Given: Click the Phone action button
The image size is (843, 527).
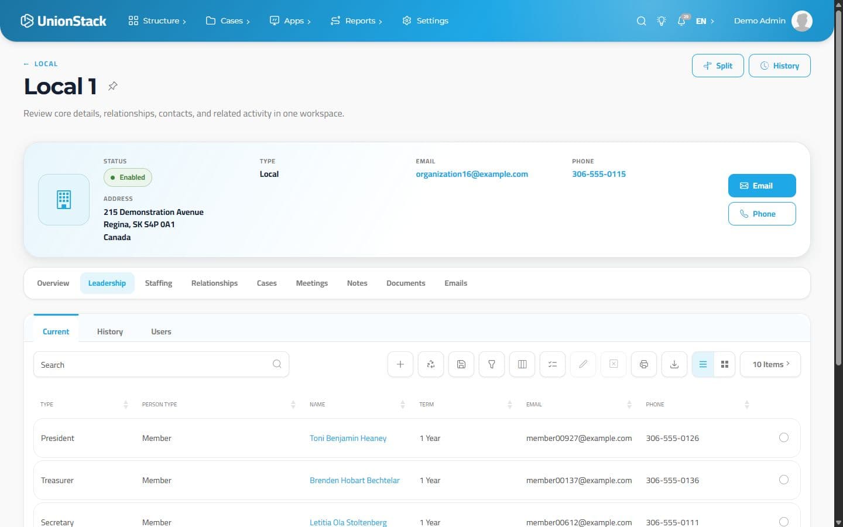Looking at the screenshot, I should point(762,214).
